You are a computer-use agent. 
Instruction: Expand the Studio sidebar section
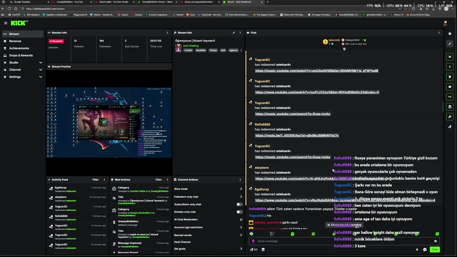[40, 62]
